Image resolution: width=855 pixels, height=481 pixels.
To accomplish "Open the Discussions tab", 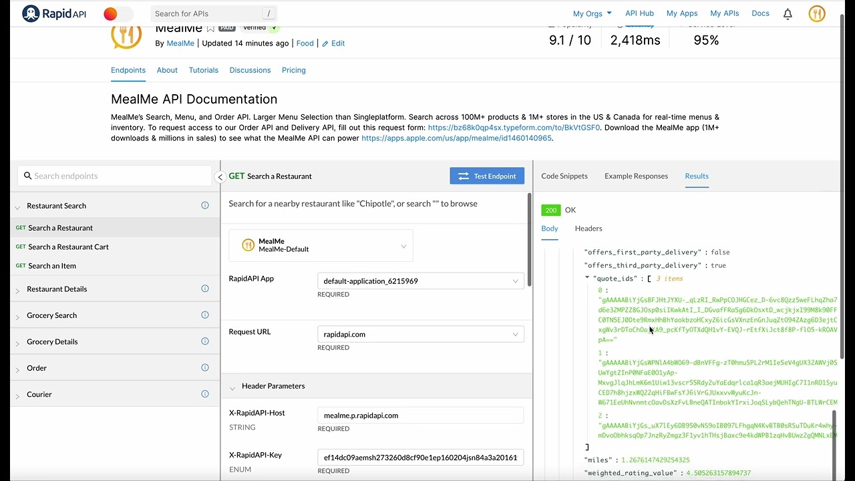I will (250, 70).
